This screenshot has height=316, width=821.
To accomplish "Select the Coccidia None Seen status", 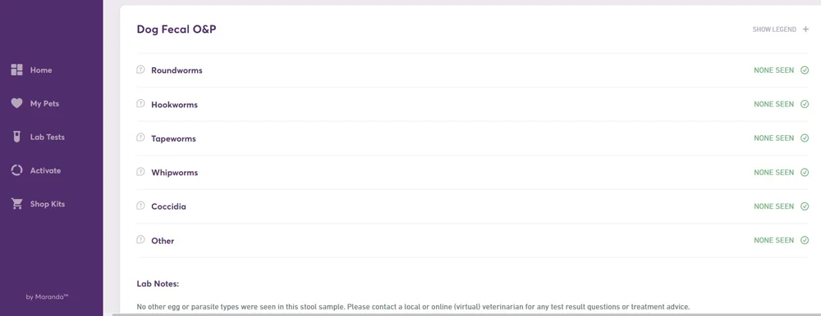I will click(774, 206).
